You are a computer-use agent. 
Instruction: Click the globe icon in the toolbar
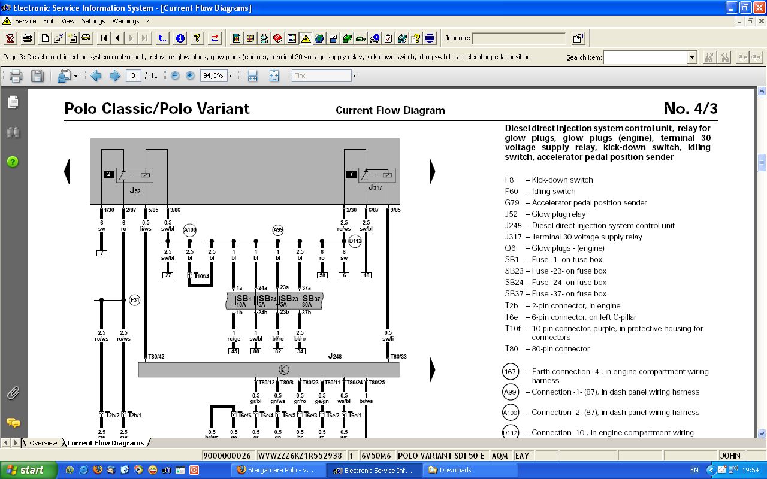point(319,38)
